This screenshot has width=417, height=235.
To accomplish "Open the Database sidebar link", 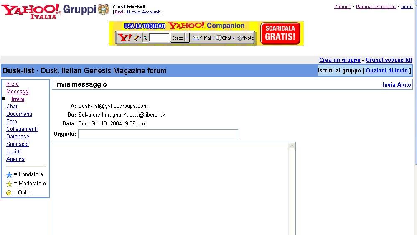I will (x=18, y=137).
